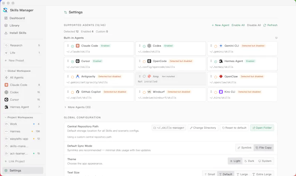Image resolution: width=296 pixels, height=176 pixels.
Task: Click the Codex icon in the sidebar
Action: [6, 92]
